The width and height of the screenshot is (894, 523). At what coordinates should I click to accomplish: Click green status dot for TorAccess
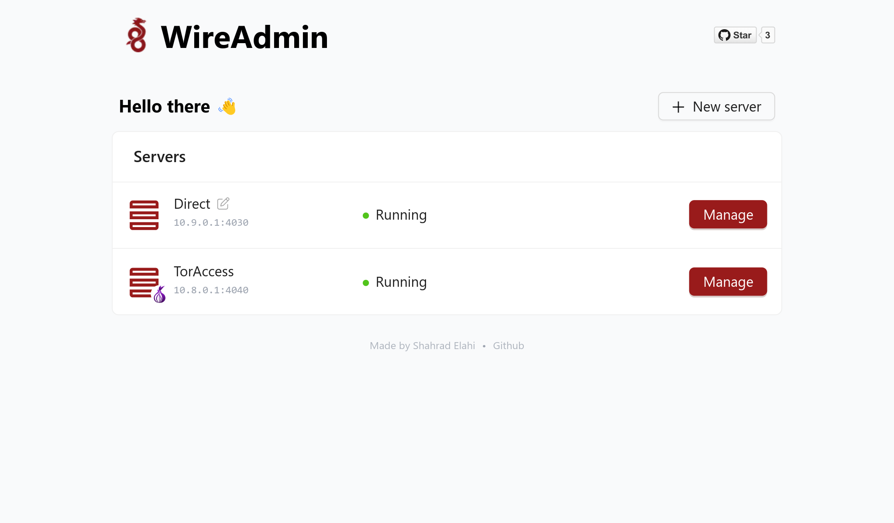click(x=366, y=283)
